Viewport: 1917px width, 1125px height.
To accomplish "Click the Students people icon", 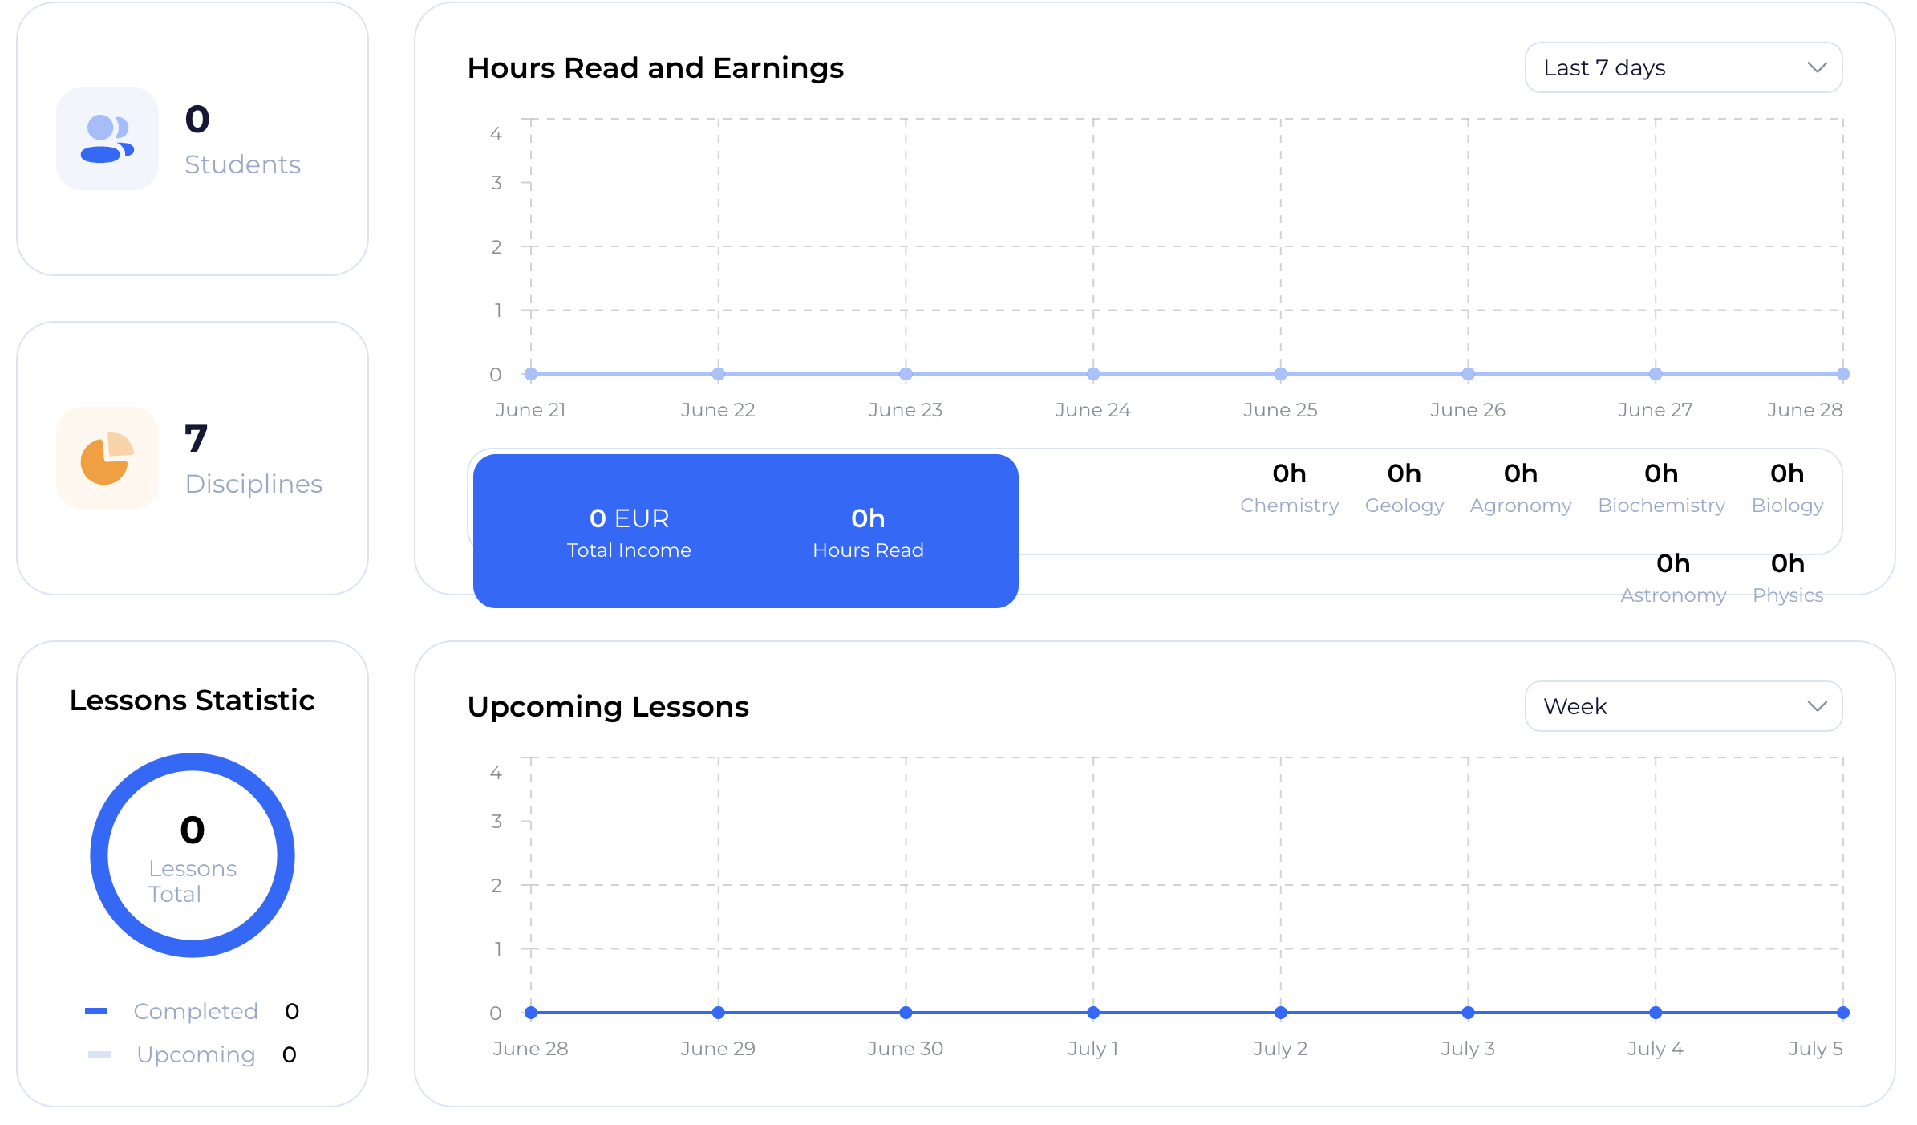I will tap(107, 139).
